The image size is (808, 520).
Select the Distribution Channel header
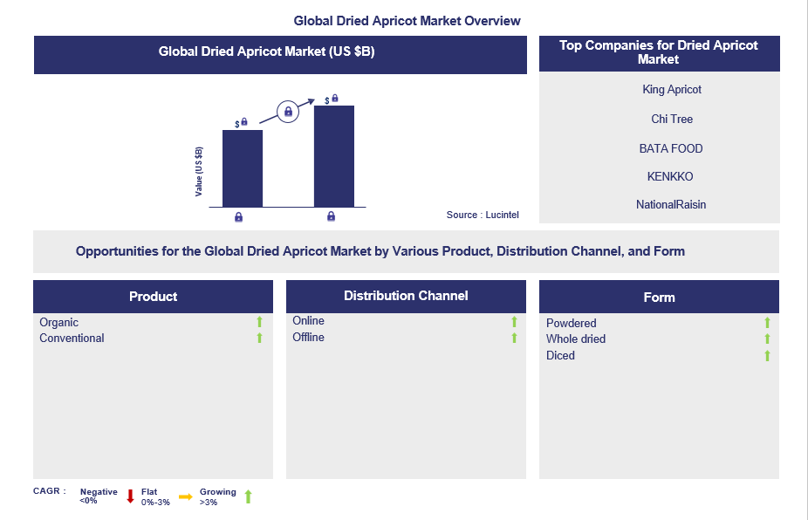point(406,296)
